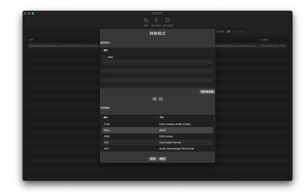308x192 pixels.
Task: Click 'OGG Vorbis' comment cell
Action: click(166, 136)
